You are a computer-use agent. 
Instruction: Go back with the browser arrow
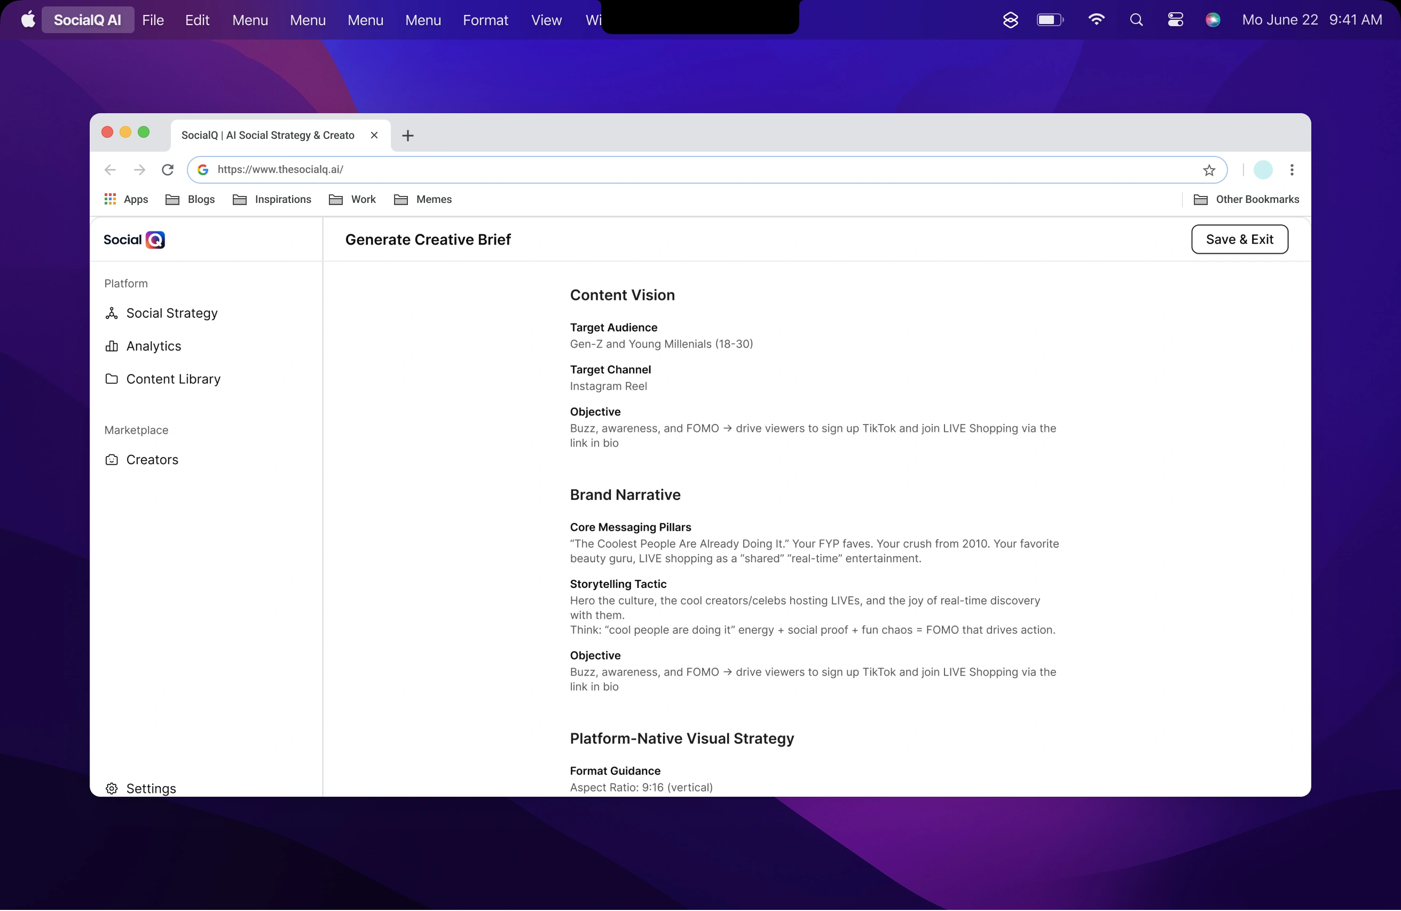point(110,170)
